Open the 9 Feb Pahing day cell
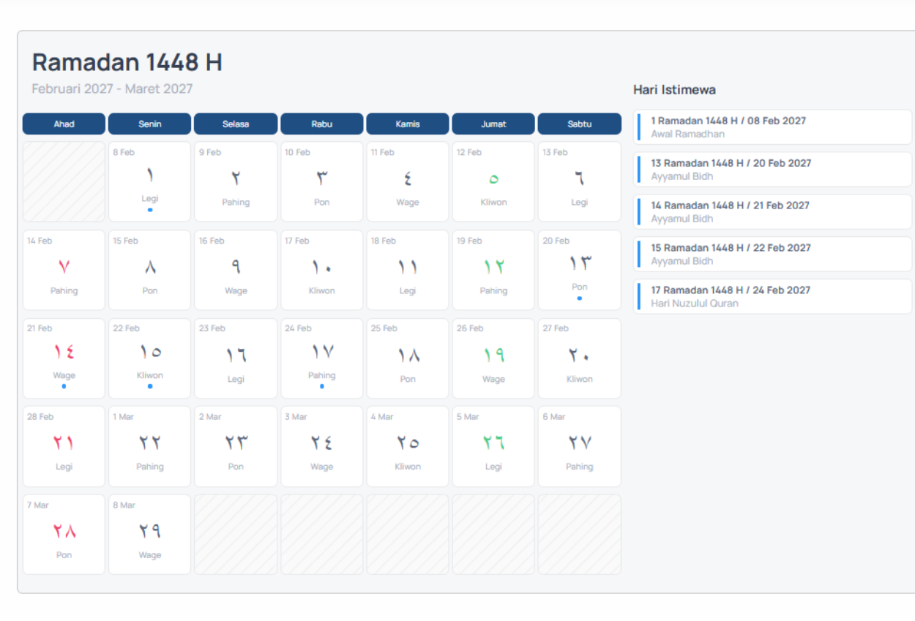The width and height of the screenshot is (915, 621). coord(236,181)
